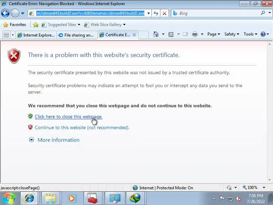Open the Favorites center button
273x205 pixels.
(x=15, y=25)
